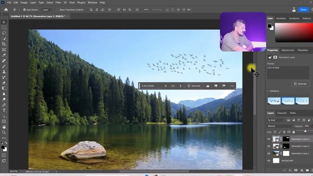
Task: Select the Horizontal Type tool
Action: click(x=4, y=110)
